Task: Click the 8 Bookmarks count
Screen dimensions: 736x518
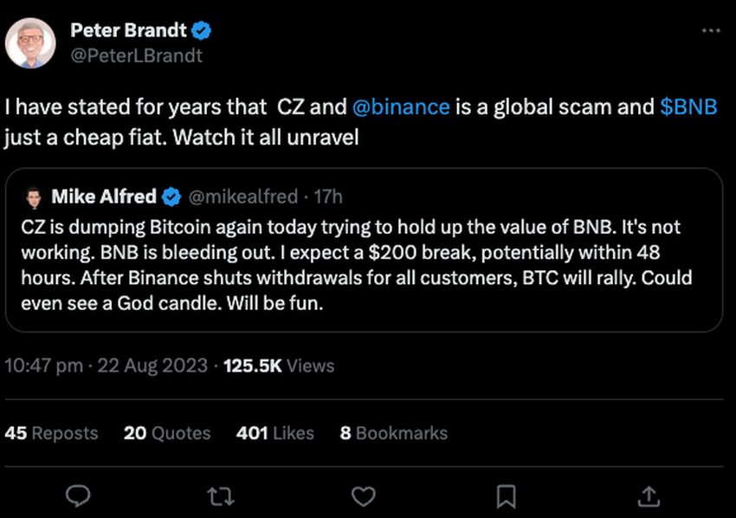Action: pyautogui.click(x=393, y=433)
